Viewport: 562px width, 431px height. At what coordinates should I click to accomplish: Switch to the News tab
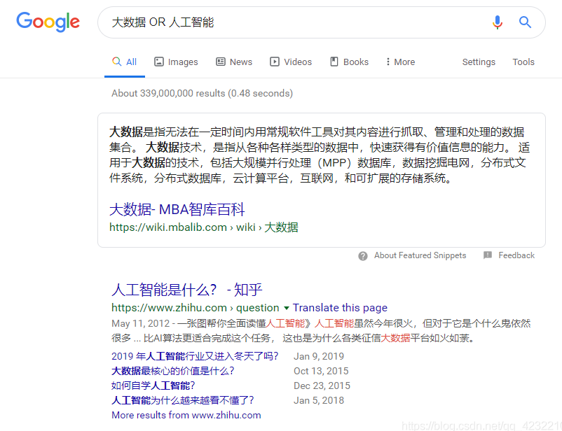tap(234, 62)
